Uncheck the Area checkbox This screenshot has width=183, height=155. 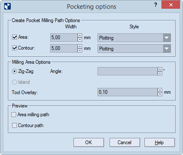point(15,37)
